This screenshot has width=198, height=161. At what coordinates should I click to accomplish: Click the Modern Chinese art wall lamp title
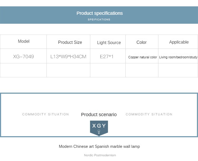99,146
